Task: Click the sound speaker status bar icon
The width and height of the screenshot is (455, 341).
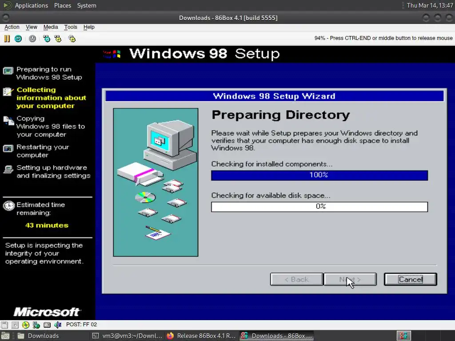Action: 58,325
